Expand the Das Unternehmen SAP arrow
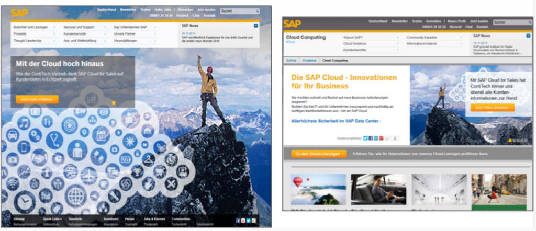The height and width of the screenshot is (231, 536). (x=155, y=27)
